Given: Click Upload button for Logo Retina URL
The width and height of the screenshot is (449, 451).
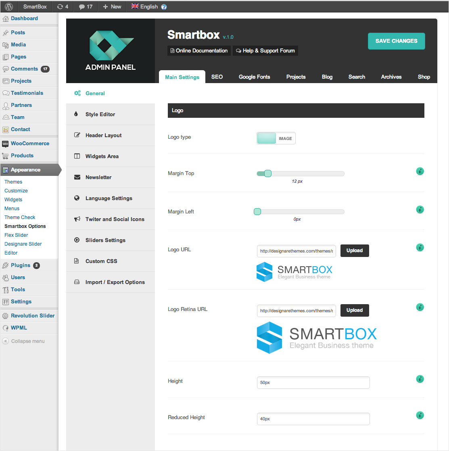Looking at the screenshot, I should [x=355, y=310].
